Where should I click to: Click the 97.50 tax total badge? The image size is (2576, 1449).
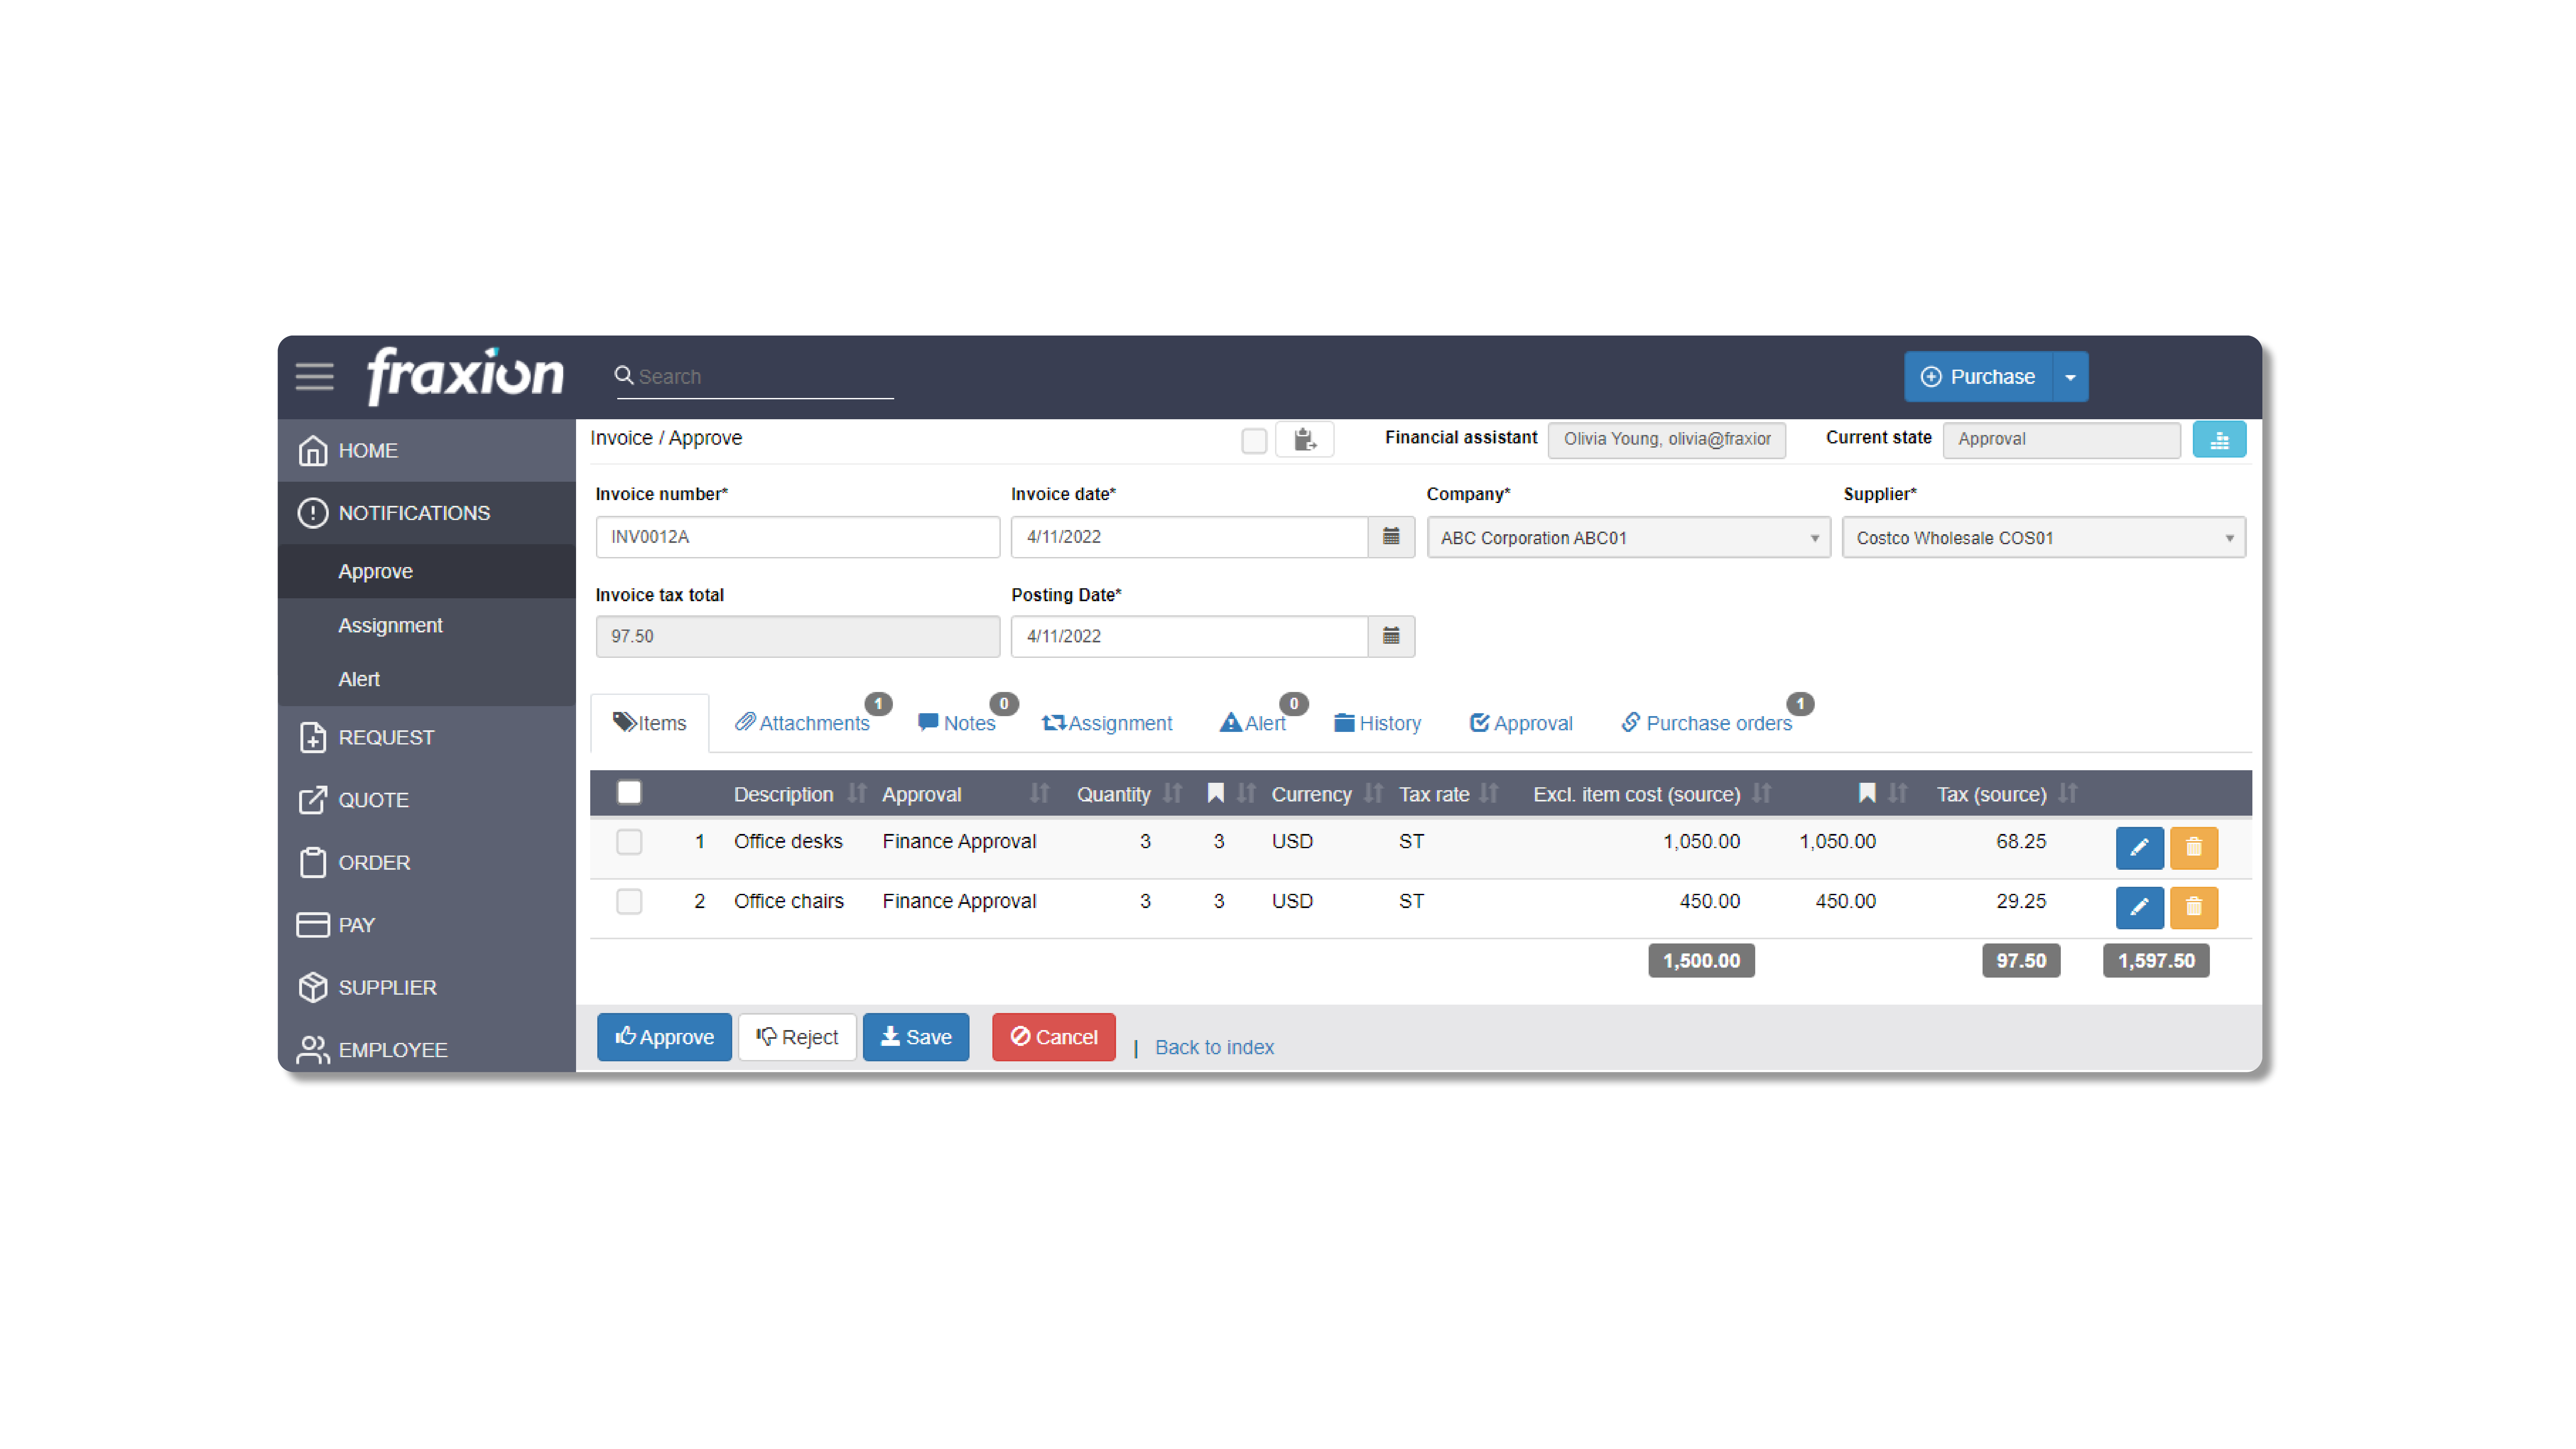2021,961
